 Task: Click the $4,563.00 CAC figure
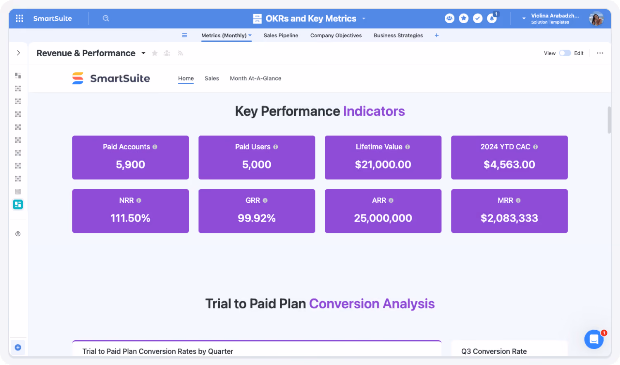[509, 165]
